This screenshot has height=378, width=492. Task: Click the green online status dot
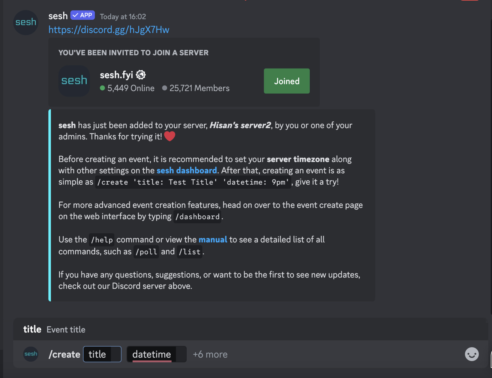(103, 88)
